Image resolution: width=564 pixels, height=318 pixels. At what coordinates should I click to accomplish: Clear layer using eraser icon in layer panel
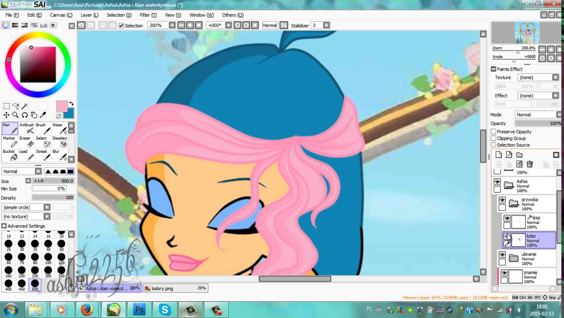[519, 164]
